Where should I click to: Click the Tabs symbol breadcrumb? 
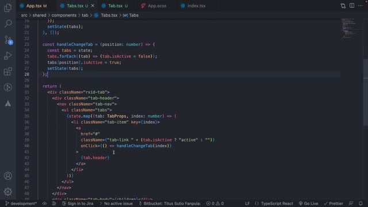click(x=131, y=16)
